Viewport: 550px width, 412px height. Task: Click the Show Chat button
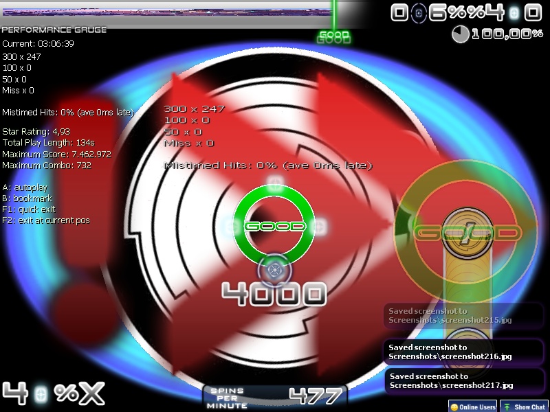525,407
